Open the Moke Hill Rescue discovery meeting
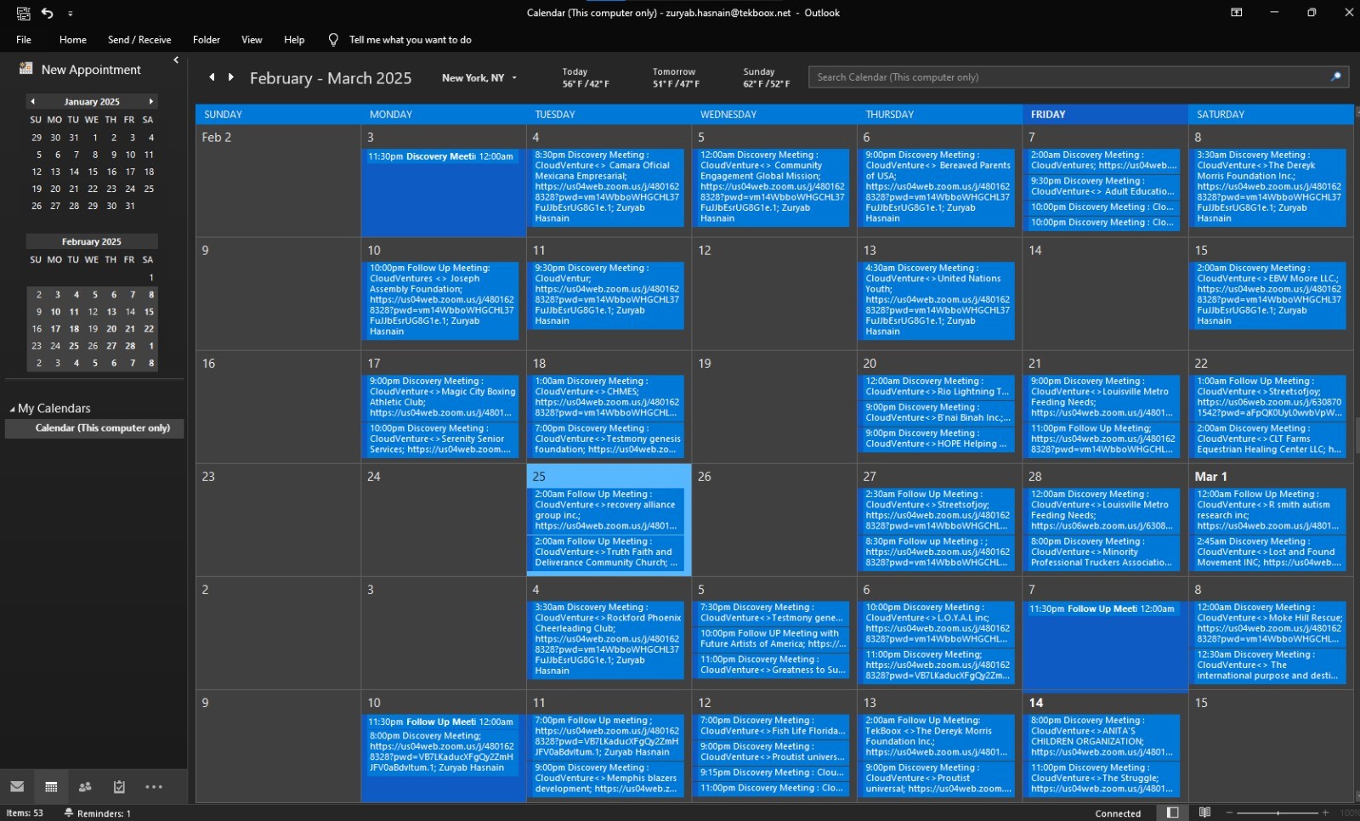1360x821 pixels. tap(1270, 623)
